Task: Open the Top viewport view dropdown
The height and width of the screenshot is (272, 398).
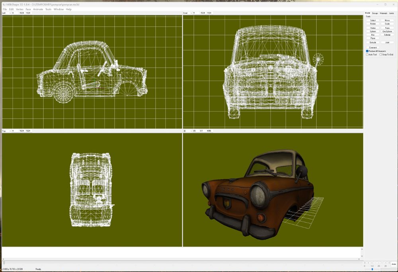Action: coord(7,131)
